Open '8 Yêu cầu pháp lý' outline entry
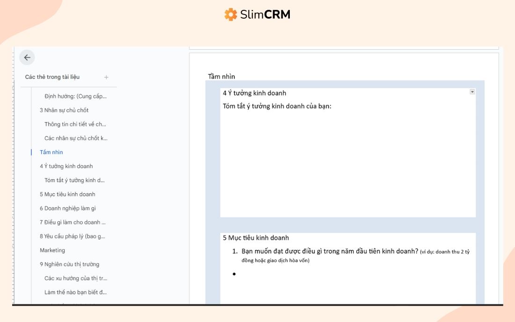Image resolution: width=515 pixels, height=322 pixels. 72,236
